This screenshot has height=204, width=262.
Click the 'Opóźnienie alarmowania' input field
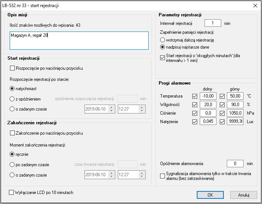[x=235, y=164]
